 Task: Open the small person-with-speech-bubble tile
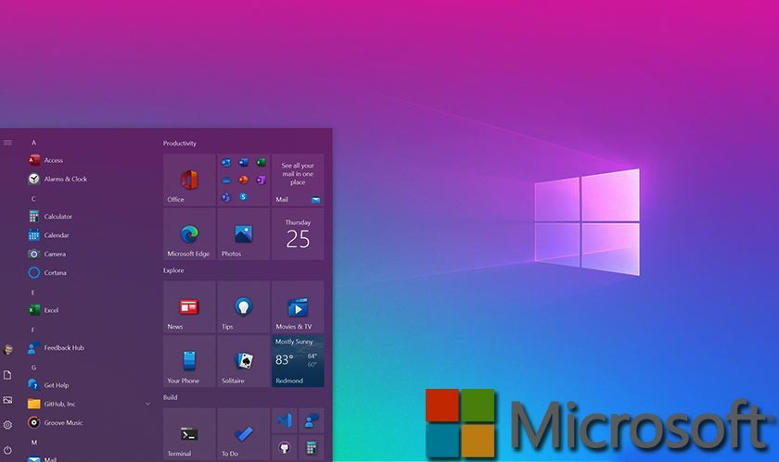[x=312, y=421]
